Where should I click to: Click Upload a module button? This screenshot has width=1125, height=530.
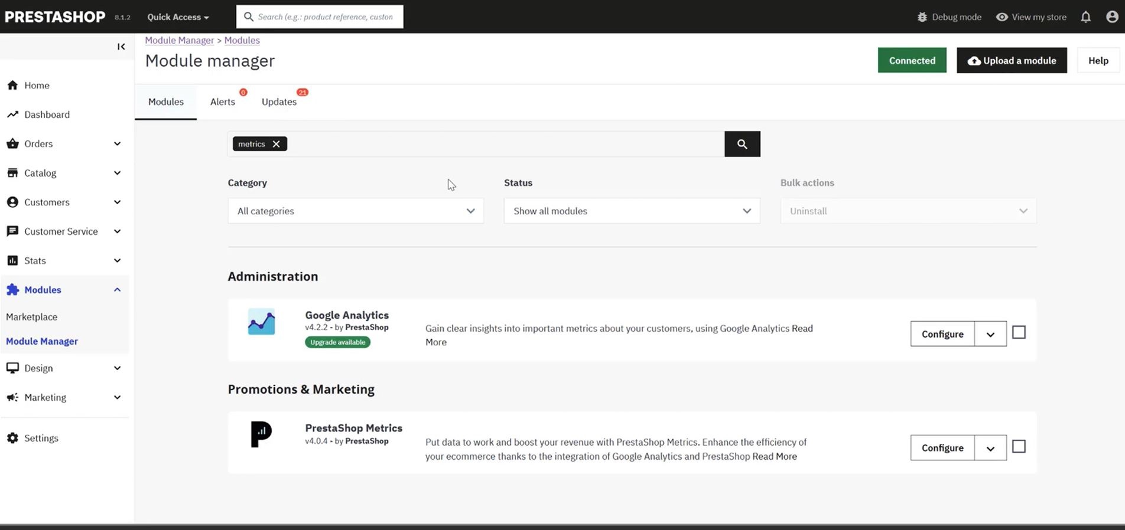1012,60
